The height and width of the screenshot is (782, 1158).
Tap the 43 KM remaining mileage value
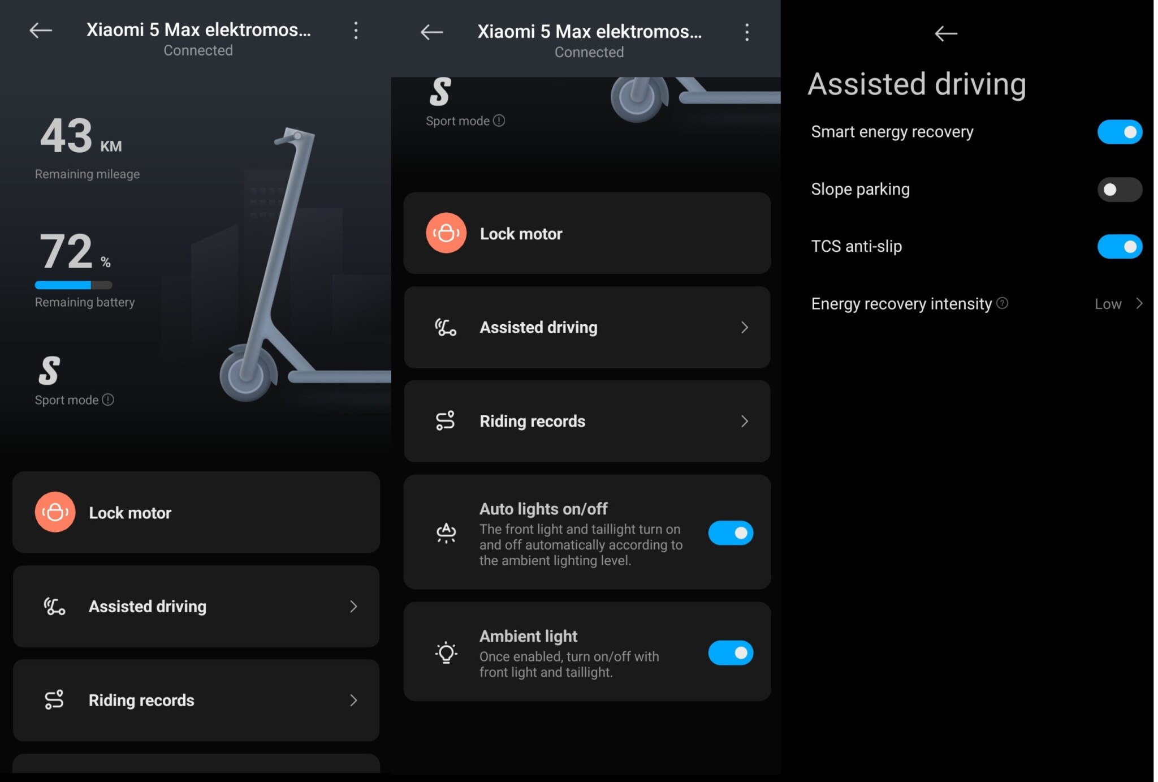click(81, 136)
